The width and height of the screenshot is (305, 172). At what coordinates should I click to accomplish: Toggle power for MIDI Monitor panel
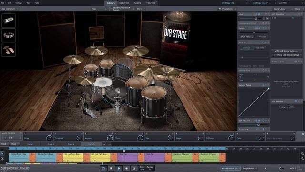[x=296, y=101]
